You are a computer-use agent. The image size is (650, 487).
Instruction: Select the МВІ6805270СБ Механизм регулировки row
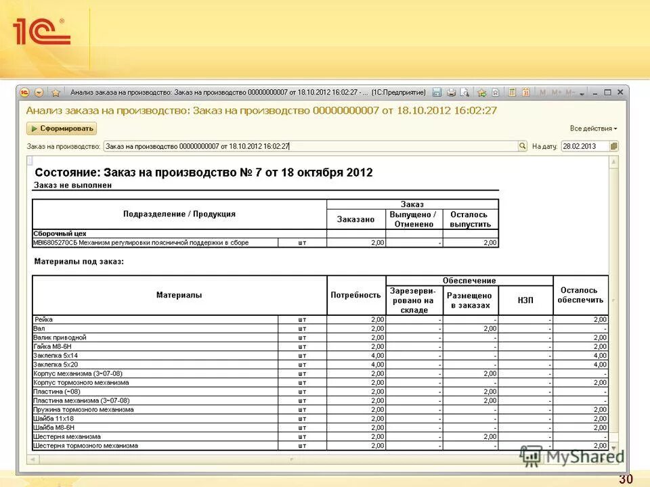pyautogui.click(x=265, y=243)
